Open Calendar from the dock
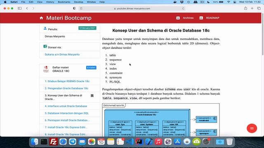This screenshot has height=148, width=264. pos(101,142)
